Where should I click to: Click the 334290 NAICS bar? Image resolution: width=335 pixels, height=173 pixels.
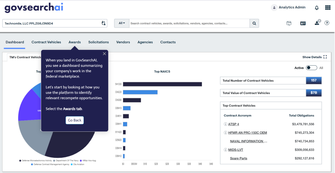click(132, 100)
